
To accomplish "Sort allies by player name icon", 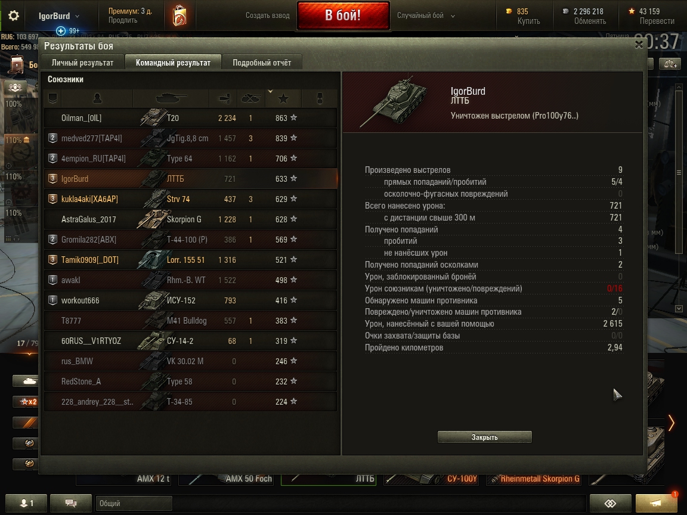I will coord(97,98).
